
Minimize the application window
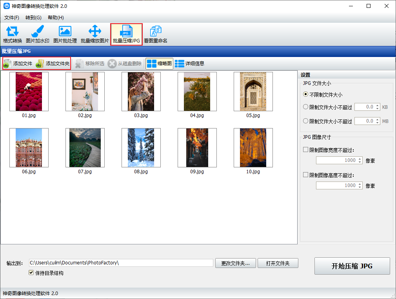[351, 6]
